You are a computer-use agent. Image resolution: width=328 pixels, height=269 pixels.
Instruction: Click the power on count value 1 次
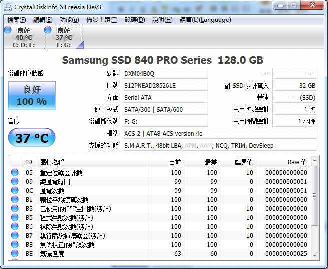coord(295,109)
